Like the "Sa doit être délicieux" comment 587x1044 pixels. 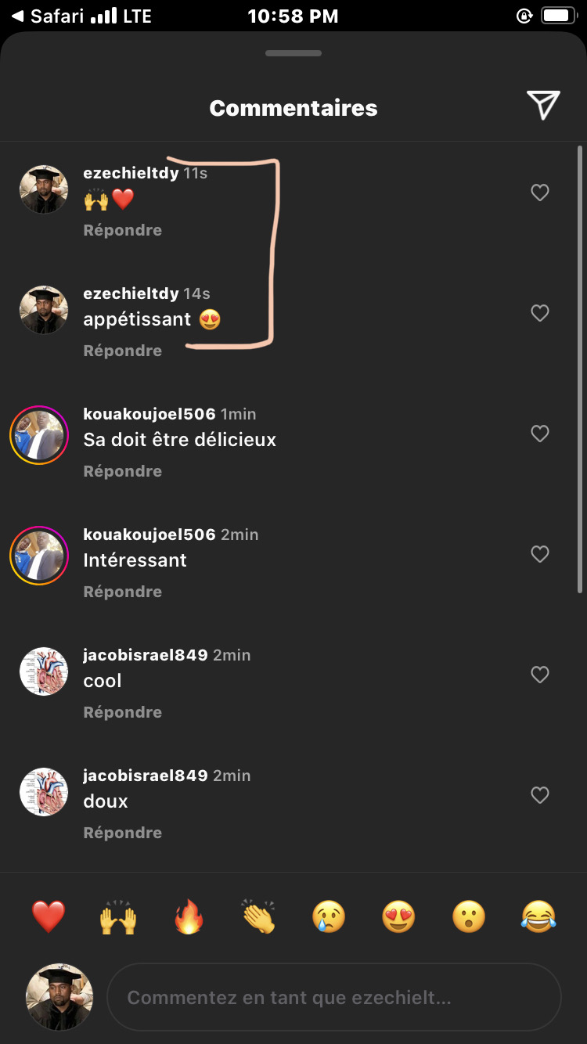point(540,434)
